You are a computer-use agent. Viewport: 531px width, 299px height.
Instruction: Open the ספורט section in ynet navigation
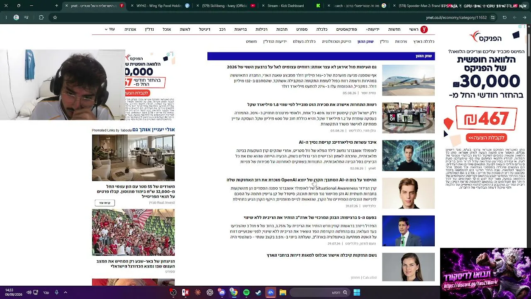pos(302,29)
